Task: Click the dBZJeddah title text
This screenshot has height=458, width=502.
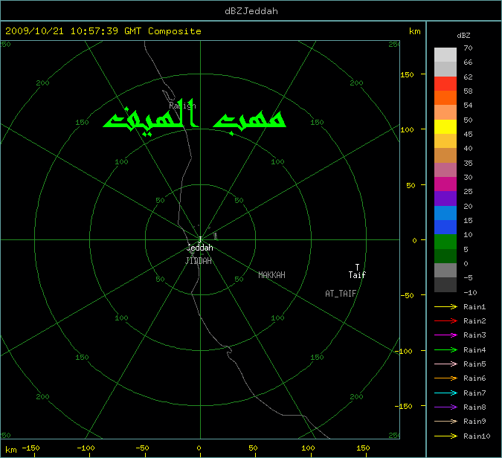Action: tap(251, 11)
